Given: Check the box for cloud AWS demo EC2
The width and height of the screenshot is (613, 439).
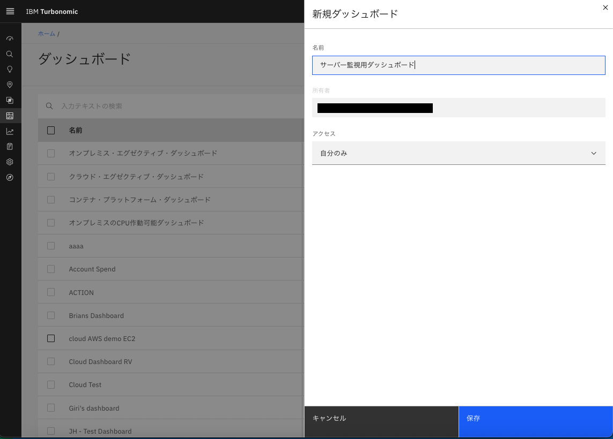Looking at the screenshot, I should pyautogui.click(x=51, y=338).
